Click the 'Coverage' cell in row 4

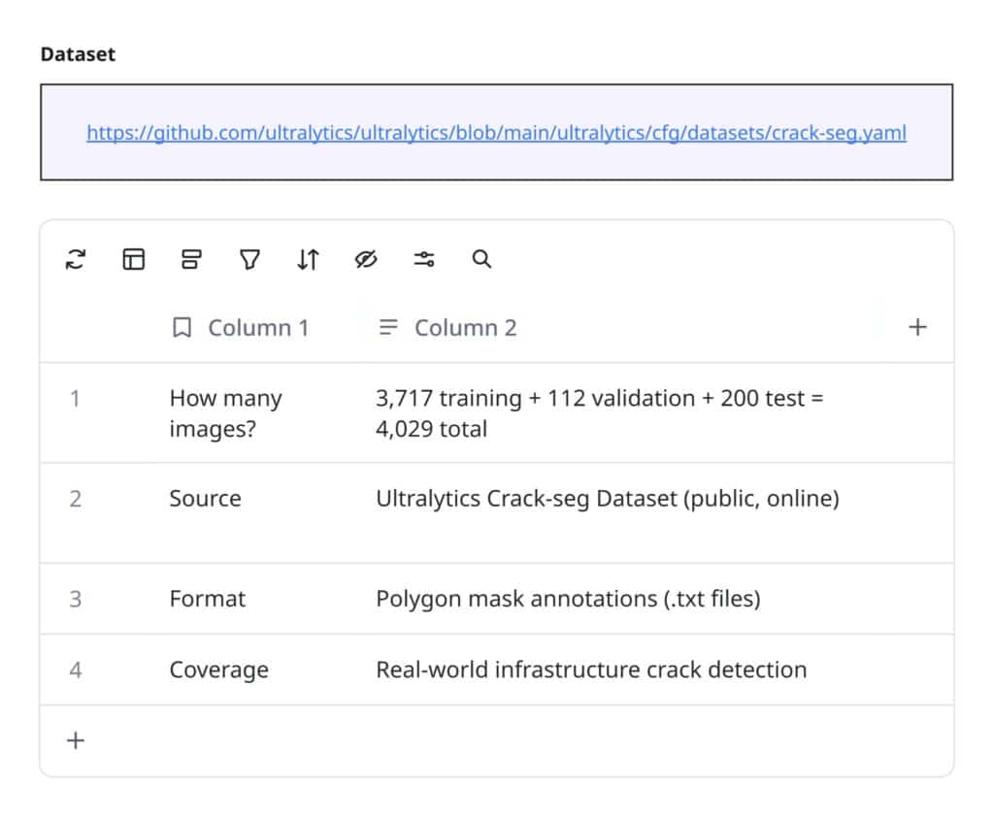point(218,670)
